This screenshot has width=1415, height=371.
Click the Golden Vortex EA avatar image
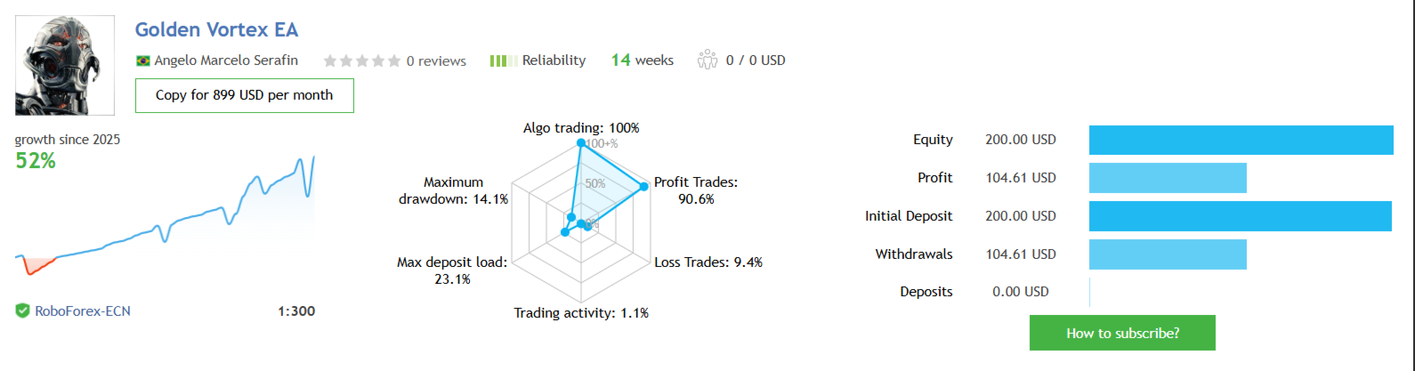65,66
